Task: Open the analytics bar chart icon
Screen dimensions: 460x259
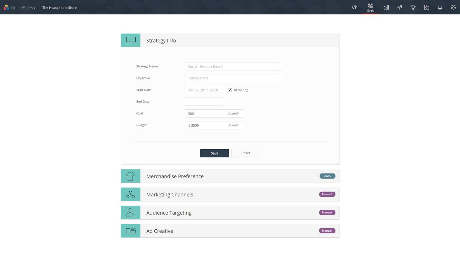Action: point(386,7)
